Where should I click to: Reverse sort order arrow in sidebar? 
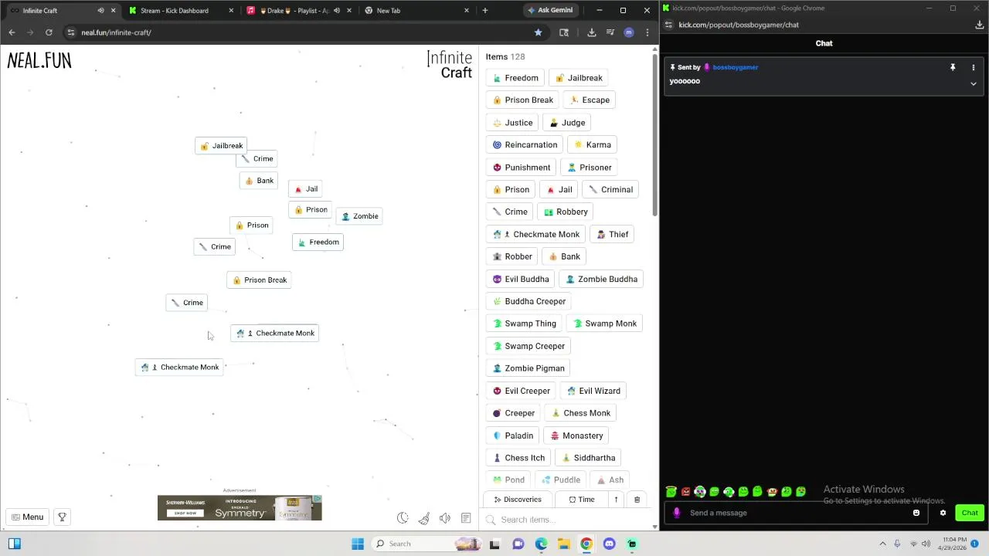coord(616,500)
